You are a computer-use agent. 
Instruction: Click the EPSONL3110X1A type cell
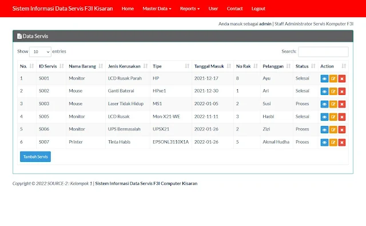point(170,142)
